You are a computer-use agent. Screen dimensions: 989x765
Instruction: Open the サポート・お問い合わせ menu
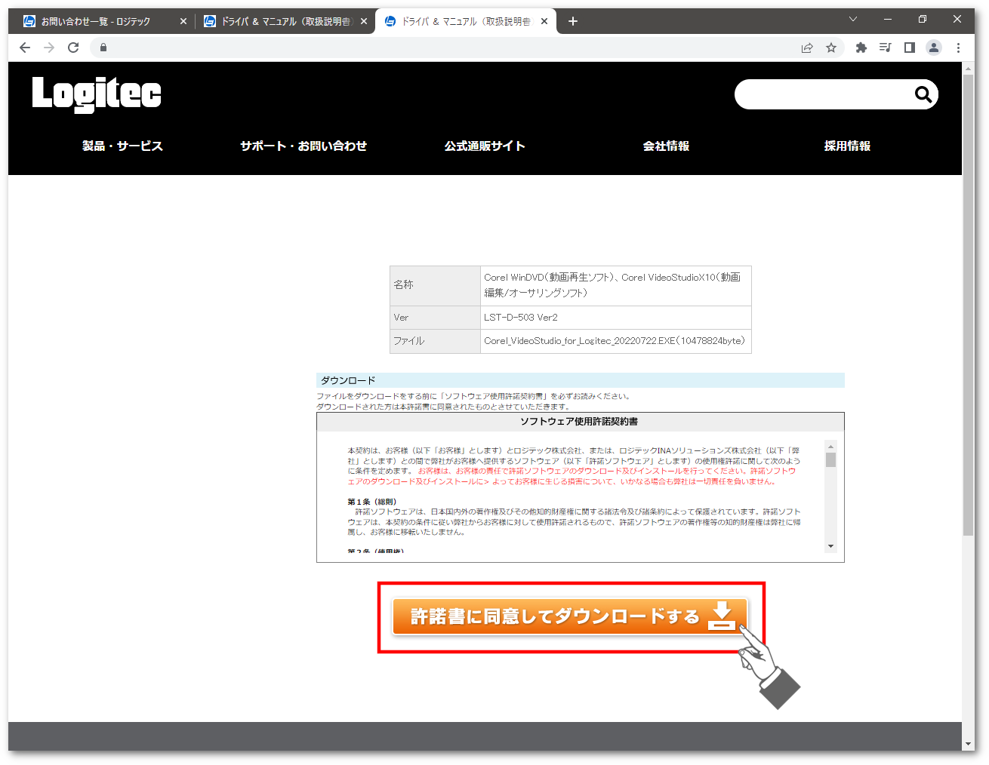[x=303, y=146]
